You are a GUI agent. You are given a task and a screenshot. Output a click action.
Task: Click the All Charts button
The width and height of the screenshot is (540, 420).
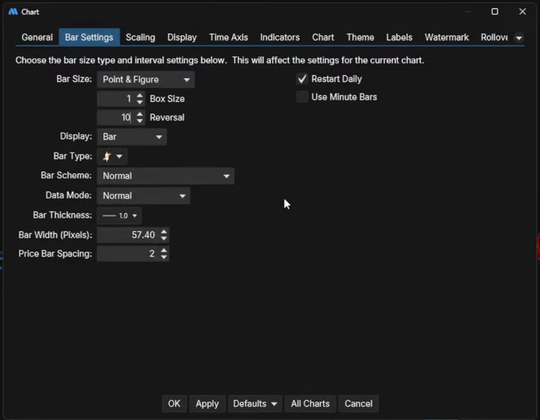click(310, 403)
